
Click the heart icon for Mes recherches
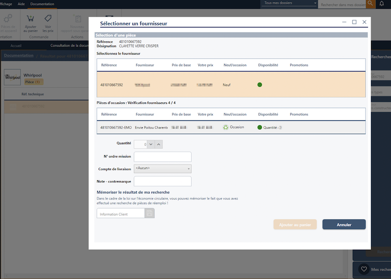364,269
